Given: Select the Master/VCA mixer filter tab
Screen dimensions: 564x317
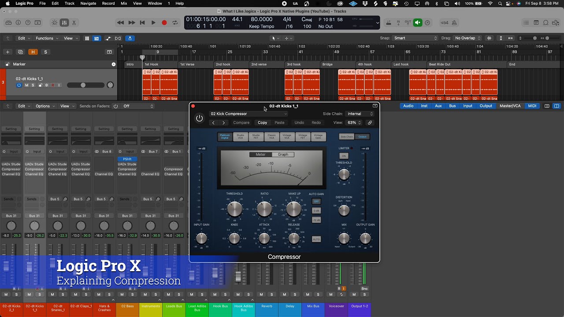Looking at the screenshot, I should click(x=510, y=106).
